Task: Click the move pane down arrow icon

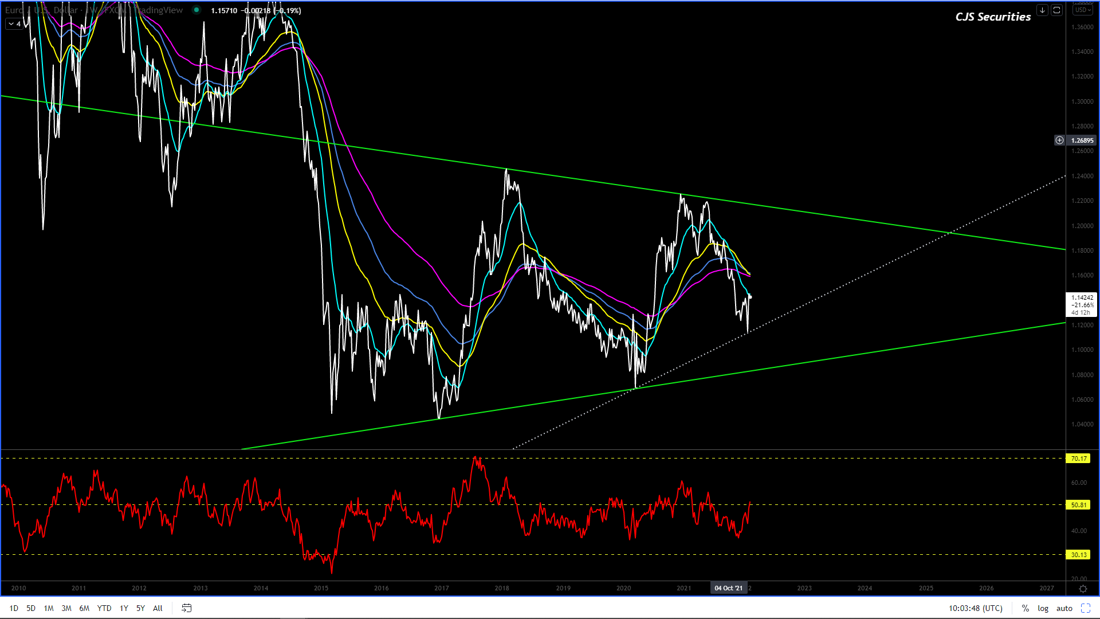Action: pos(1042,10)
